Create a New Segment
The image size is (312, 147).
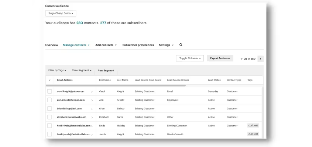tap(106, 71)
